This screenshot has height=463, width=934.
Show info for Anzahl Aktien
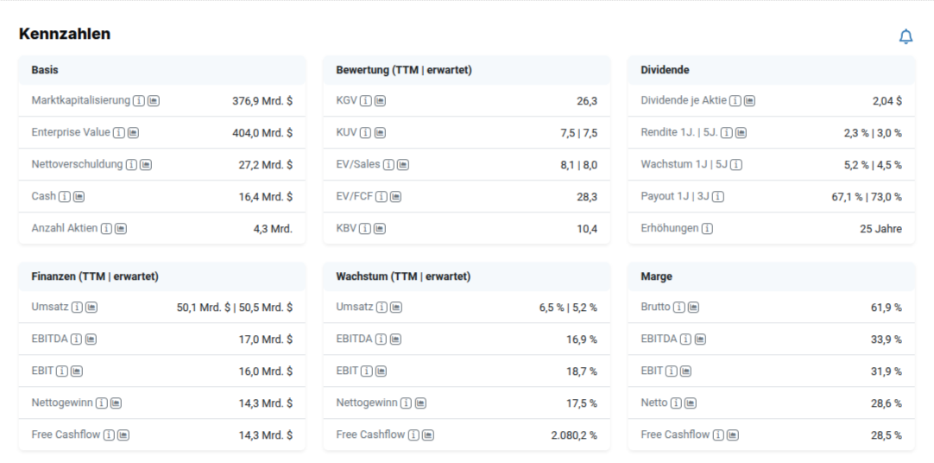(106, 228)
